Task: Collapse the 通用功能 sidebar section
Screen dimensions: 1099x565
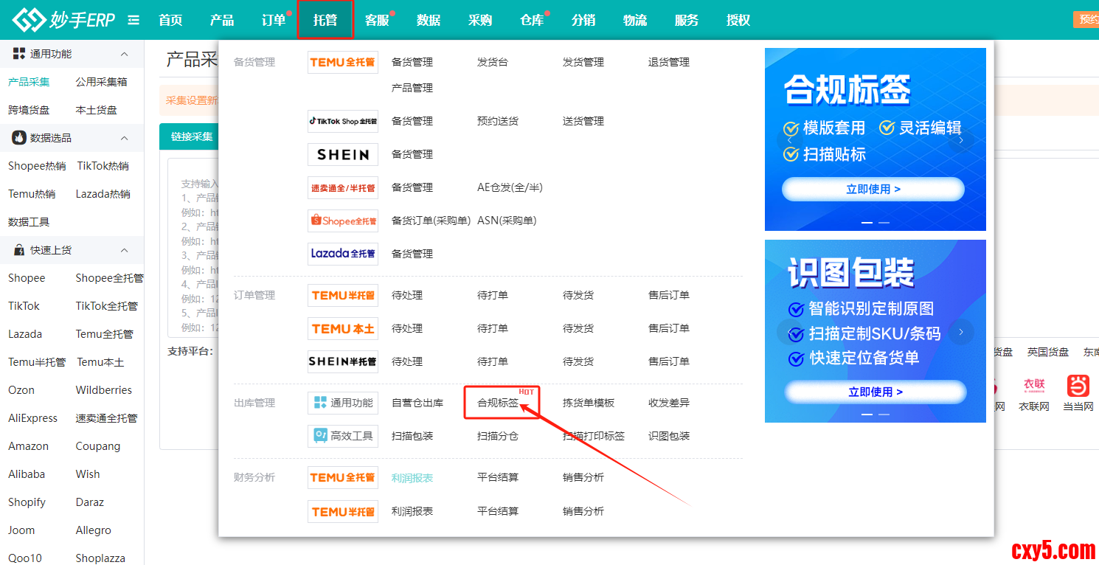Action: 124,54
